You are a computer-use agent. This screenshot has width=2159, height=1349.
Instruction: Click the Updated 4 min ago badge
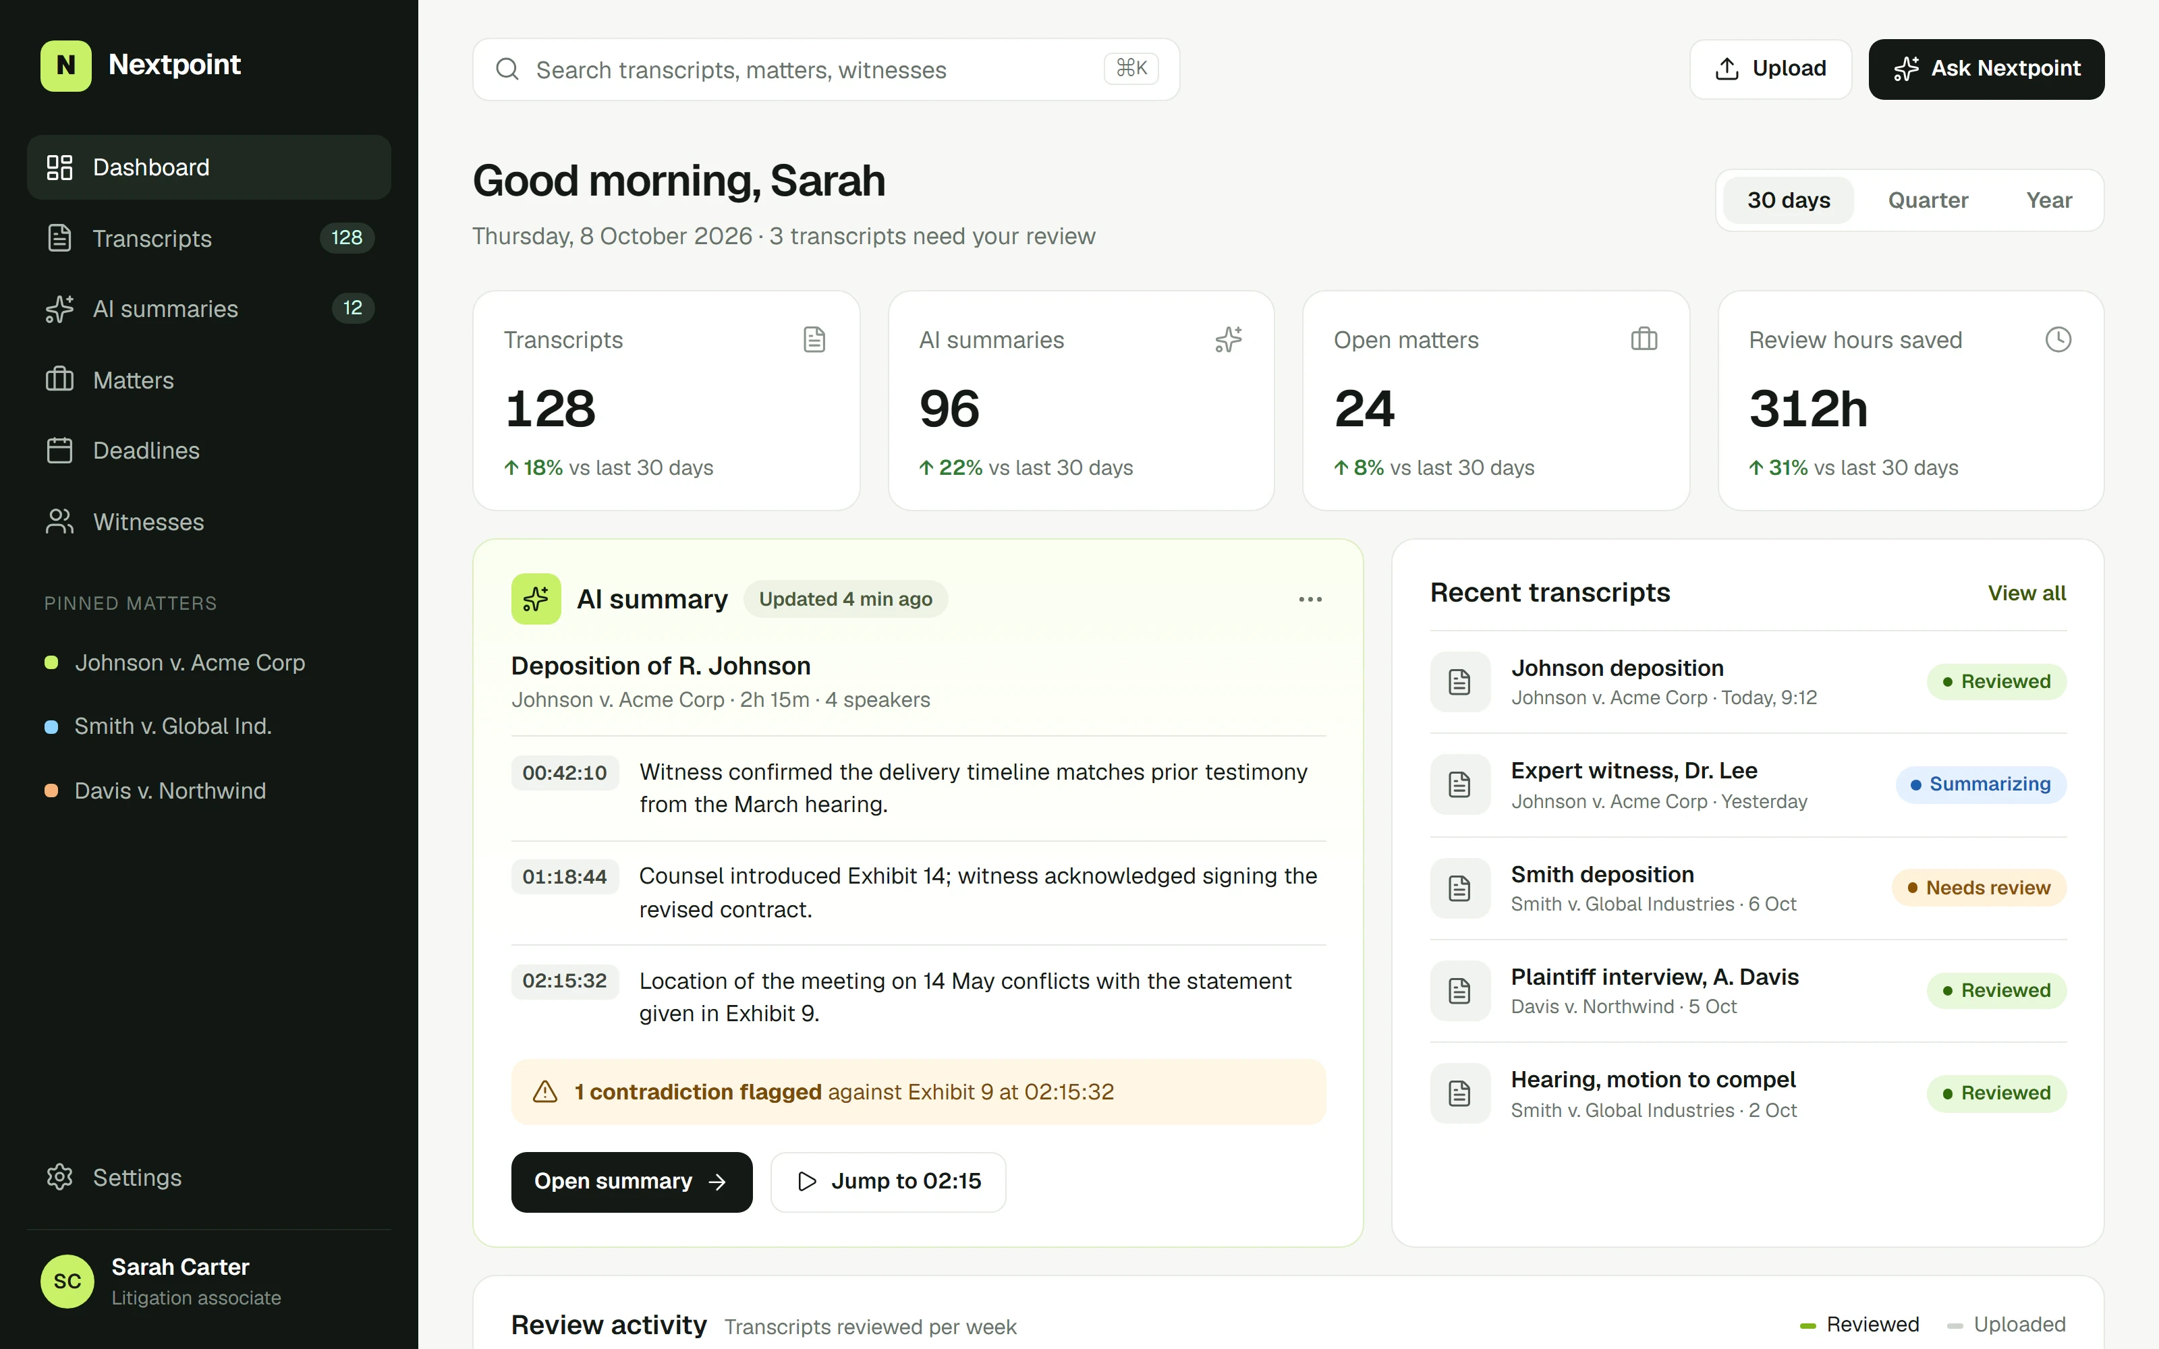click(845, 600)
